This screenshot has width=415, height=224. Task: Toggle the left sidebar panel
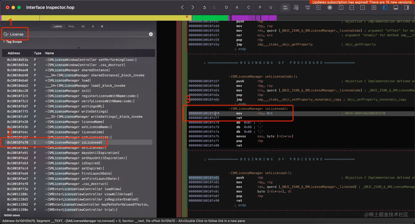click(385, 8)
